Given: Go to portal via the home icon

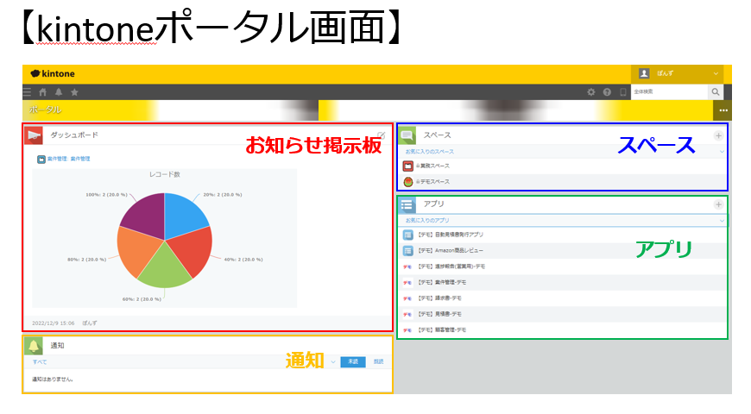Looking at the screenshot, I should coord(42,92).
